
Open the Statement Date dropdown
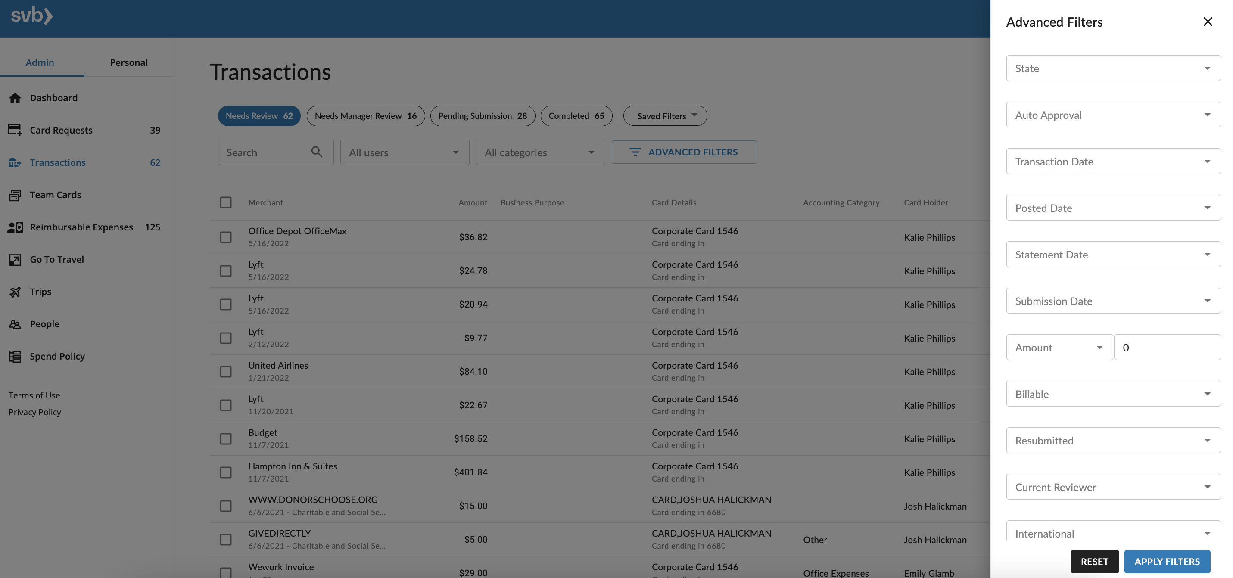[x=1113, y=254]
